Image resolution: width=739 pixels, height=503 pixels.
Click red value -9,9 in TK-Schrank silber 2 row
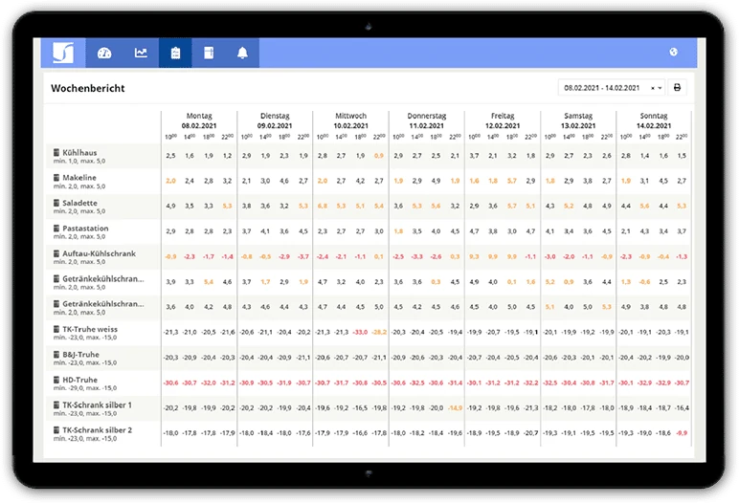[x=682, y=433]
